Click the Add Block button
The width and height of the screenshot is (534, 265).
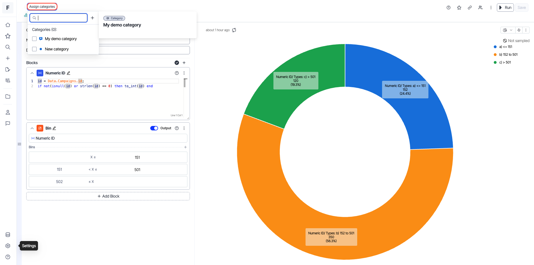(x=108, y=196)
